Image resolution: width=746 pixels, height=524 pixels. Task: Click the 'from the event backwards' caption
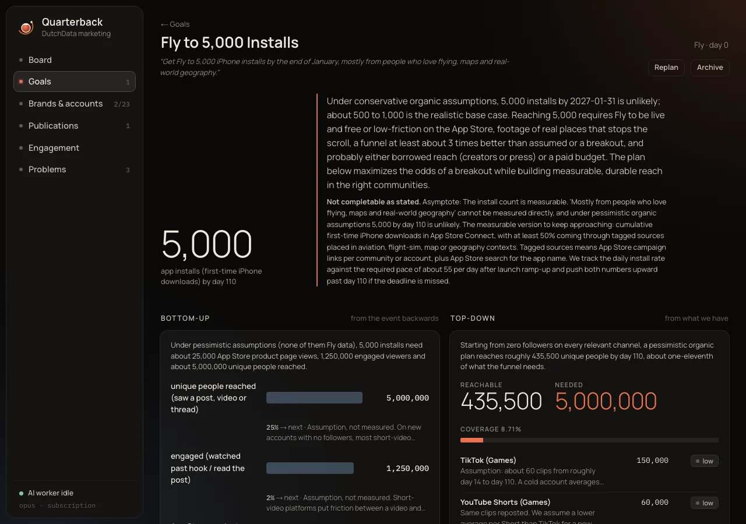395,318
